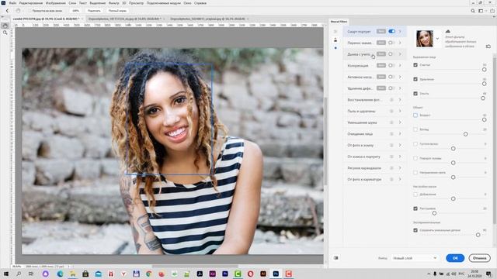The image size is (497, 279).
Task: Click the search icon at top right
Action: click(473, 11)
